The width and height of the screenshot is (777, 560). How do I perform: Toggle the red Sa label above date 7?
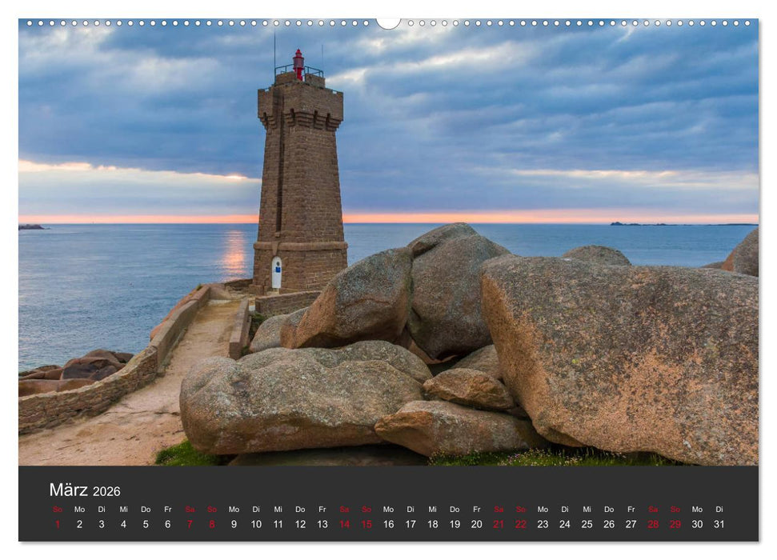click(x=190, y=508)
